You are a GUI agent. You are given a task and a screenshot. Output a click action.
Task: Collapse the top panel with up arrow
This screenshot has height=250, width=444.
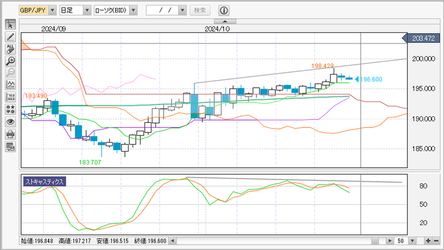(x=225, y=22)
